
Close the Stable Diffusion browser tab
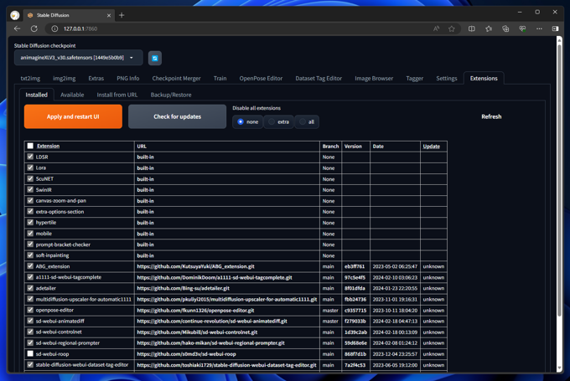[109, 15]
